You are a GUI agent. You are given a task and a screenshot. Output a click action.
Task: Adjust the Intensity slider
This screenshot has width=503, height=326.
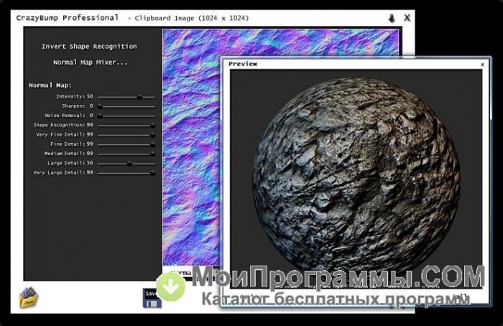(126, 97)
